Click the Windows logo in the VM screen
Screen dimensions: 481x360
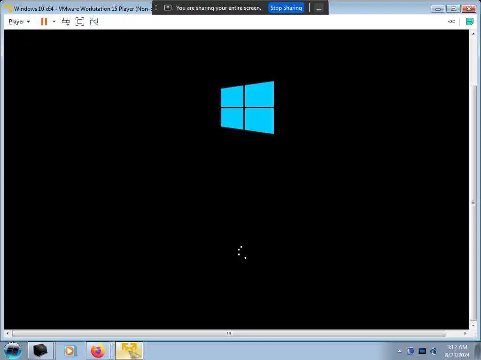(247, 107)
